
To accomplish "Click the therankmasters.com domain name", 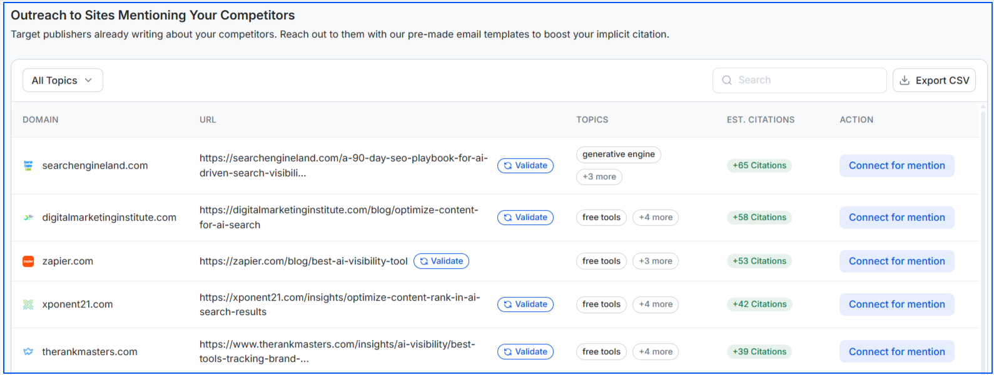I will (x=89, y=352).
